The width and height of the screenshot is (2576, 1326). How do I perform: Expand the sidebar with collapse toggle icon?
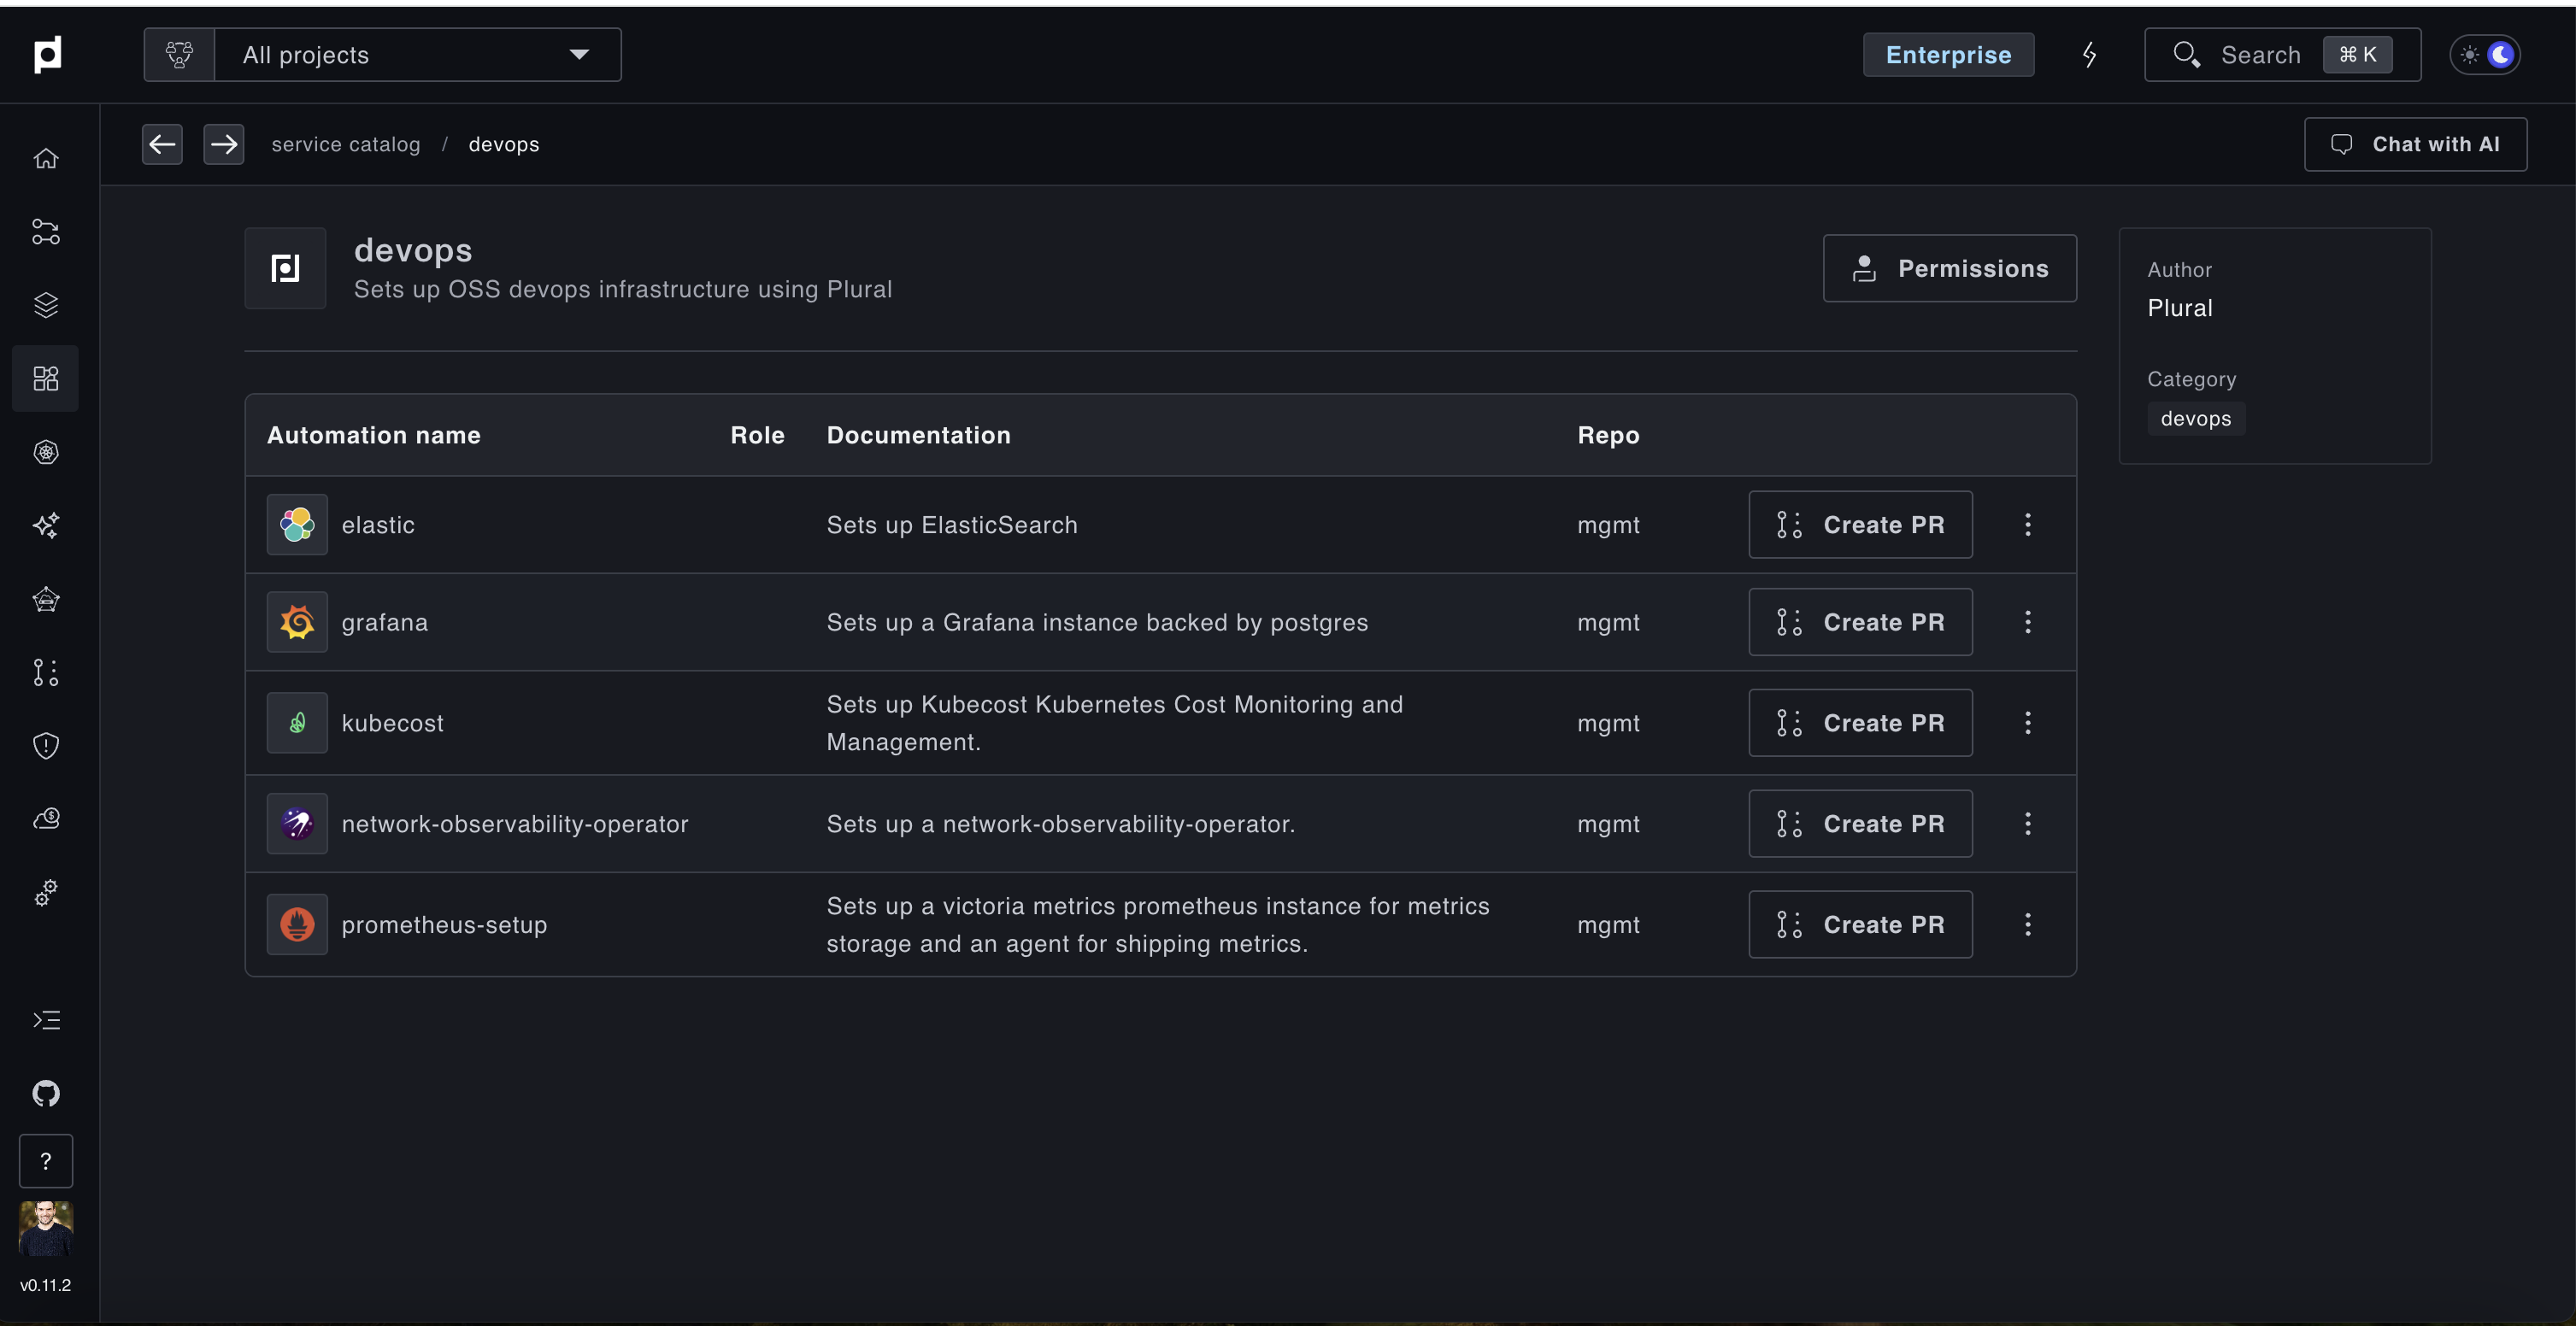(46, 1020)
